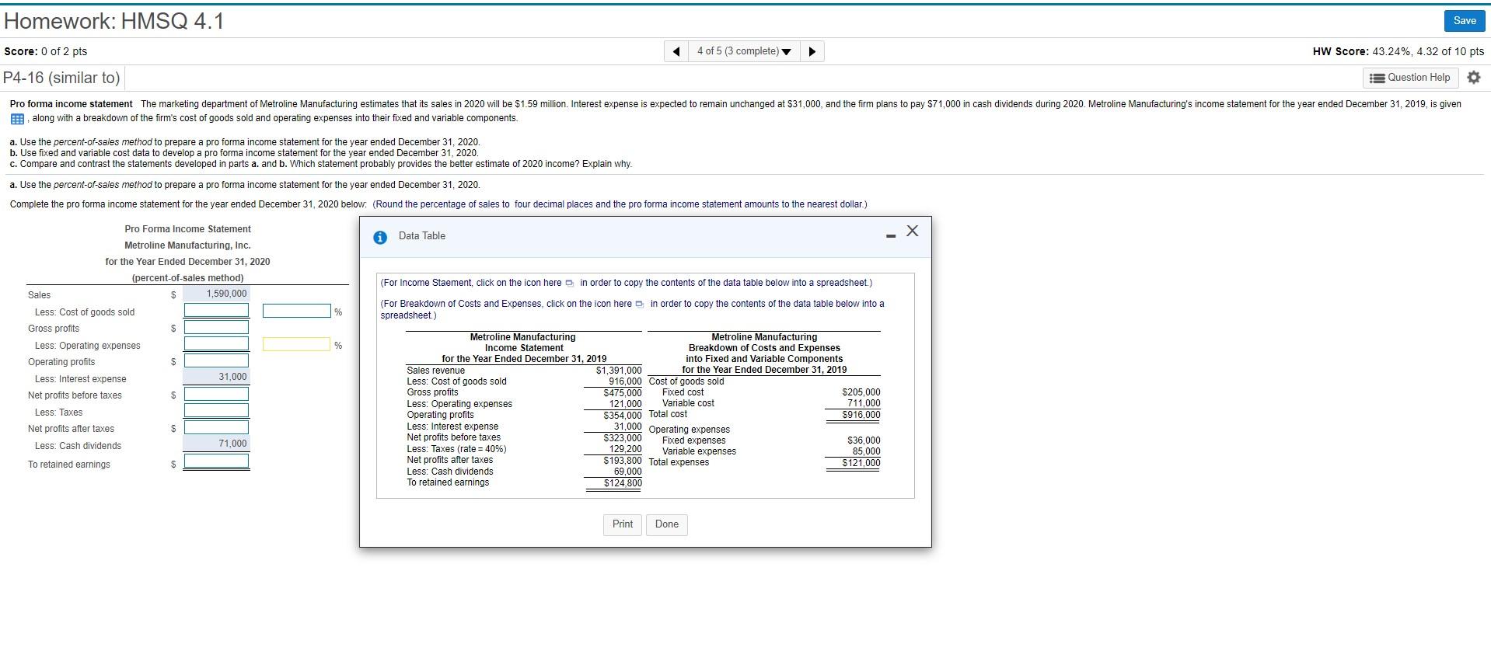
Task: Click Interest expense value 31,000
Action: [x=232, y=377]
